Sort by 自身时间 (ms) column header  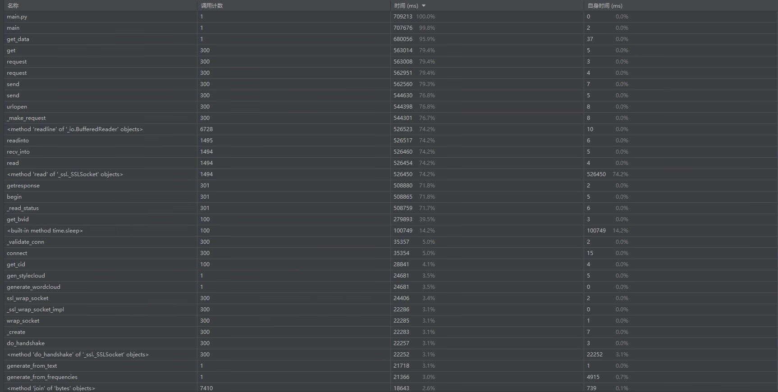(605, 6)
